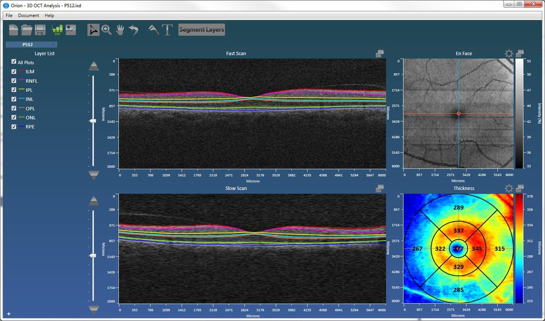Toggle the ONL layer visibility
Viewport: 545px width, 321px height.
14,117
